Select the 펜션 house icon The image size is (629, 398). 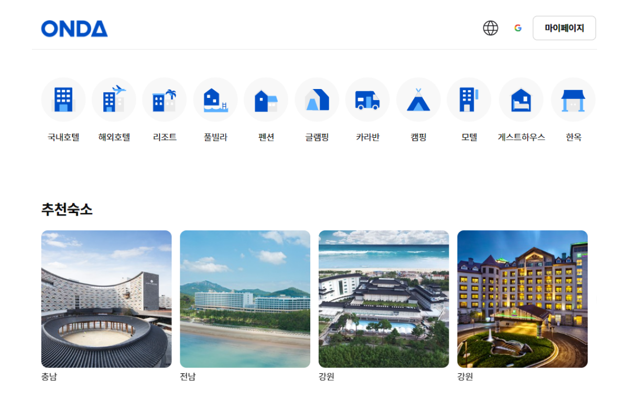266,99
